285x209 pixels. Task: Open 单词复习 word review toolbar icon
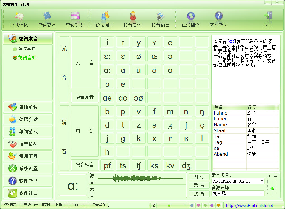coord(47,20)
